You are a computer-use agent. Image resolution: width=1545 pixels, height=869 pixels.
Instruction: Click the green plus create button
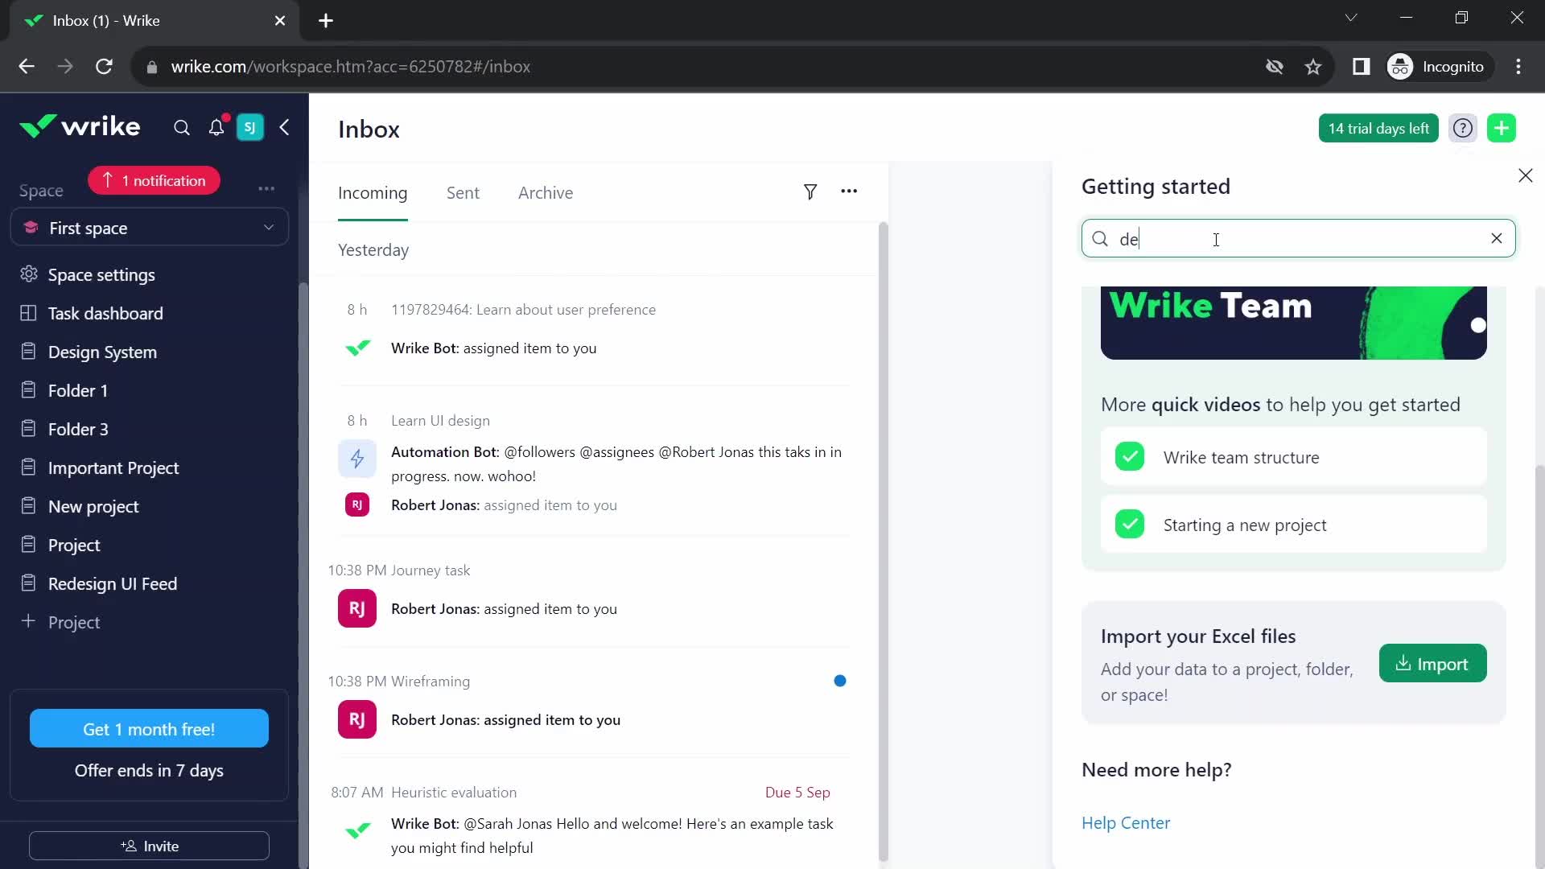tap(1502, 128)
